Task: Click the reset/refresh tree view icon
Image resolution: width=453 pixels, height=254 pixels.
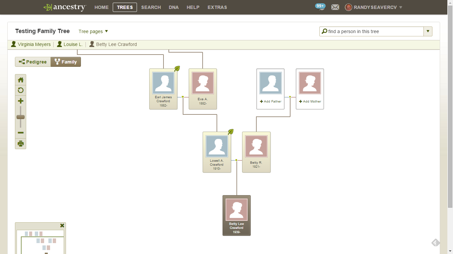Action: pyautogui.click(x=20, y=90)
